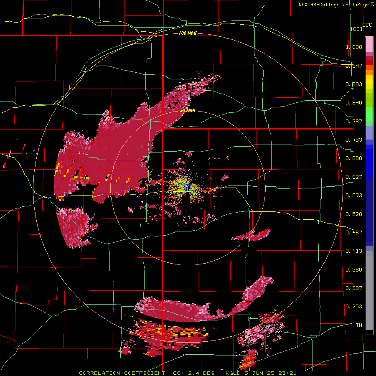Click the 0.733 scale value
376x376 pixels.
[354, 140]
